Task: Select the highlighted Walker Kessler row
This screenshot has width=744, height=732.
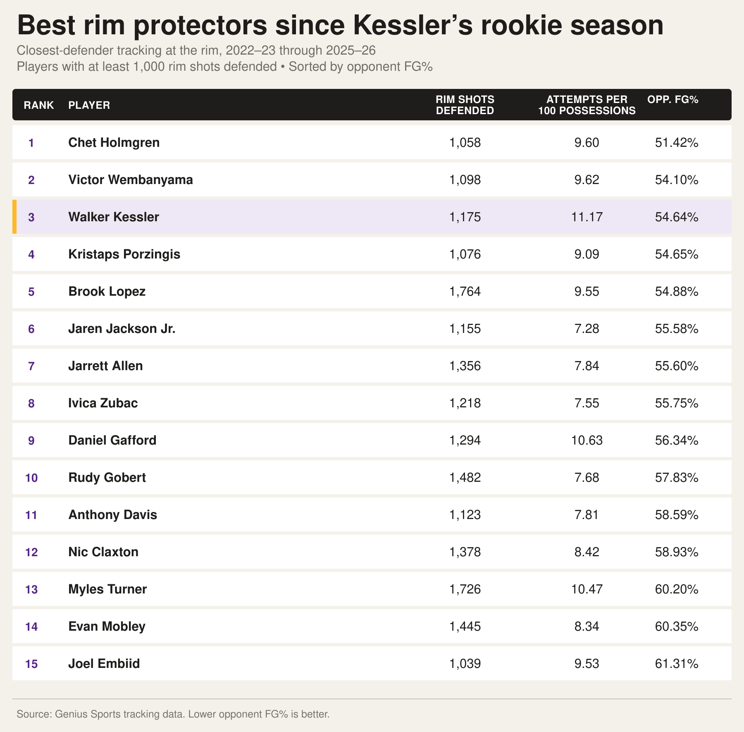Action: (x=372, y=217)
